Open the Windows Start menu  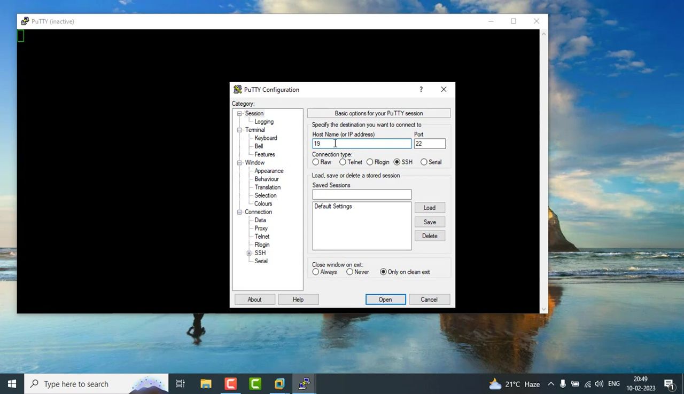click(x=12, y=384)
